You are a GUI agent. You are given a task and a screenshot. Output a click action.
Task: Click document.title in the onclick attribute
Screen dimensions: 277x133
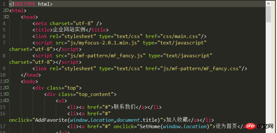tap(137, 120)
